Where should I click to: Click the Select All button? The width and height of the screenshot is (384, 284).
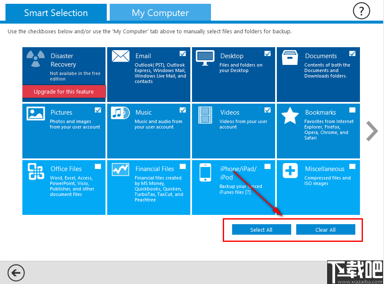(x=261, y=230)
